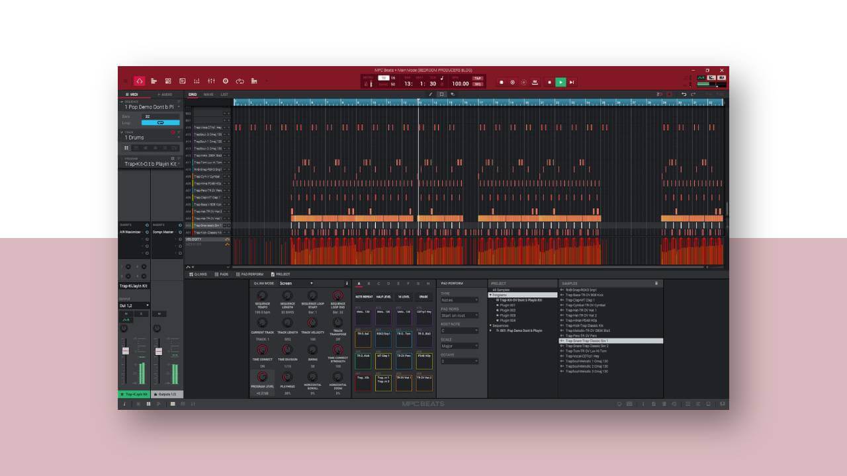The image size is (847, 476).
Task: Open the Q-LINKS bottom tab
Action: (198, 274)
